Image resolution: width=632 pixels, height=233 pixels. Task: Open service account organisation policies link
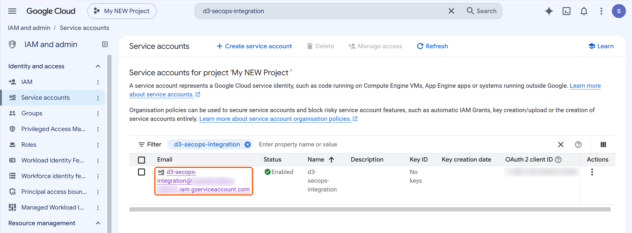(x=278, y=119)
